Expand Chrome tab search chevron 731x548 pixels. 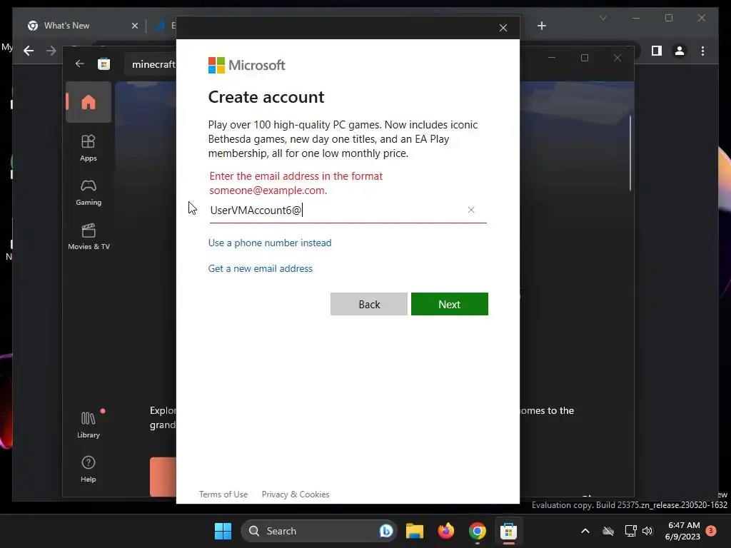(603, 18)
